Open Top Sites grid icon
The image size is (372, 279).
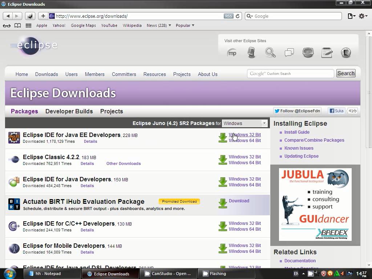click(28, 25)
